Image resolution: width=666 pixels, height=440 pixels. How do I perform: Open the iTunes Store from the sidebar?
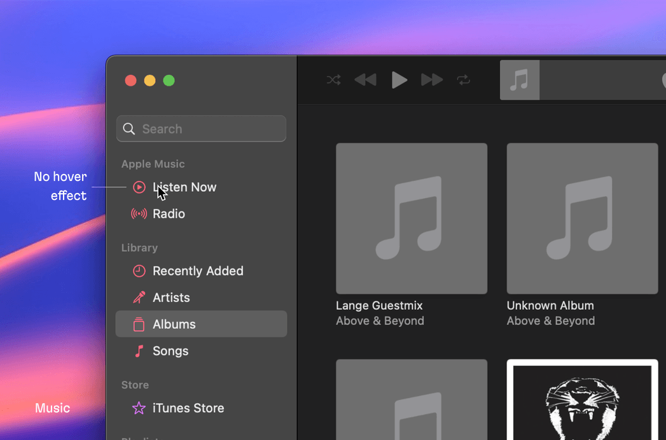click(188, 408)
